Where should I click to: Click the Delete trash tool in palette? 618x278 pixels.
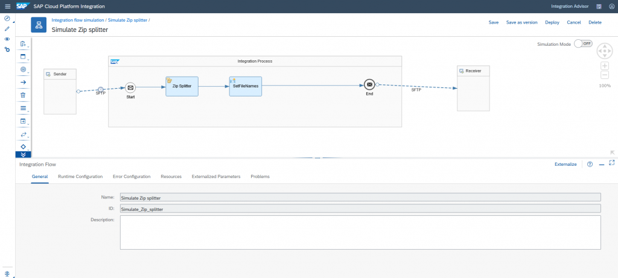point(24,95)
